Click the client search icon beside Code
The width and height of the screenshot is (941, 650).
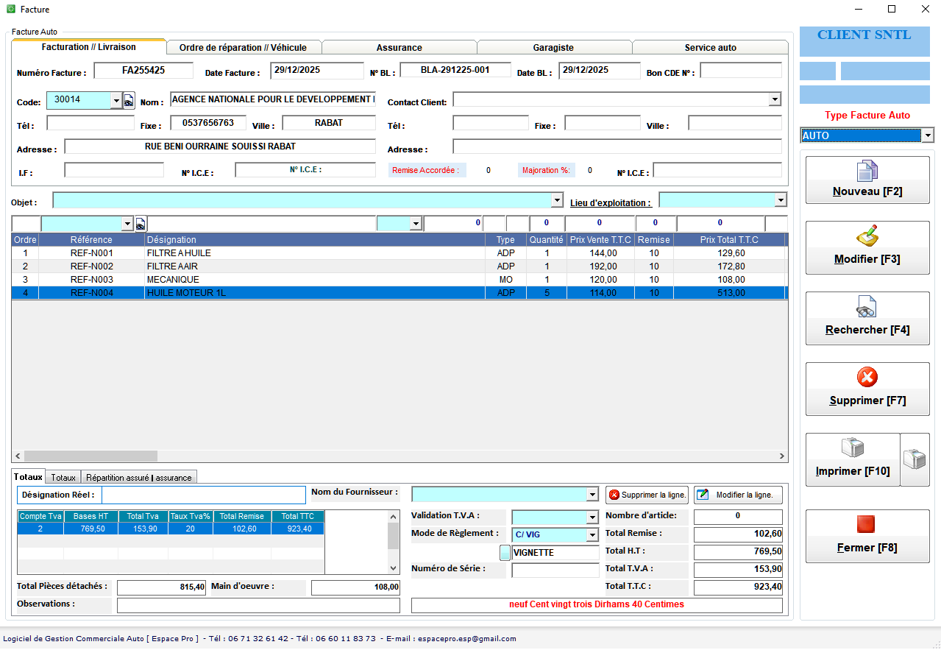129,101
